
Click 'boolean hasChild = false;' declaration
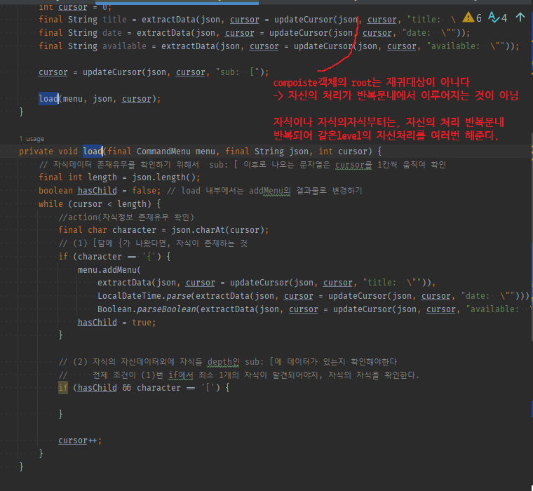tap(100, 191)
